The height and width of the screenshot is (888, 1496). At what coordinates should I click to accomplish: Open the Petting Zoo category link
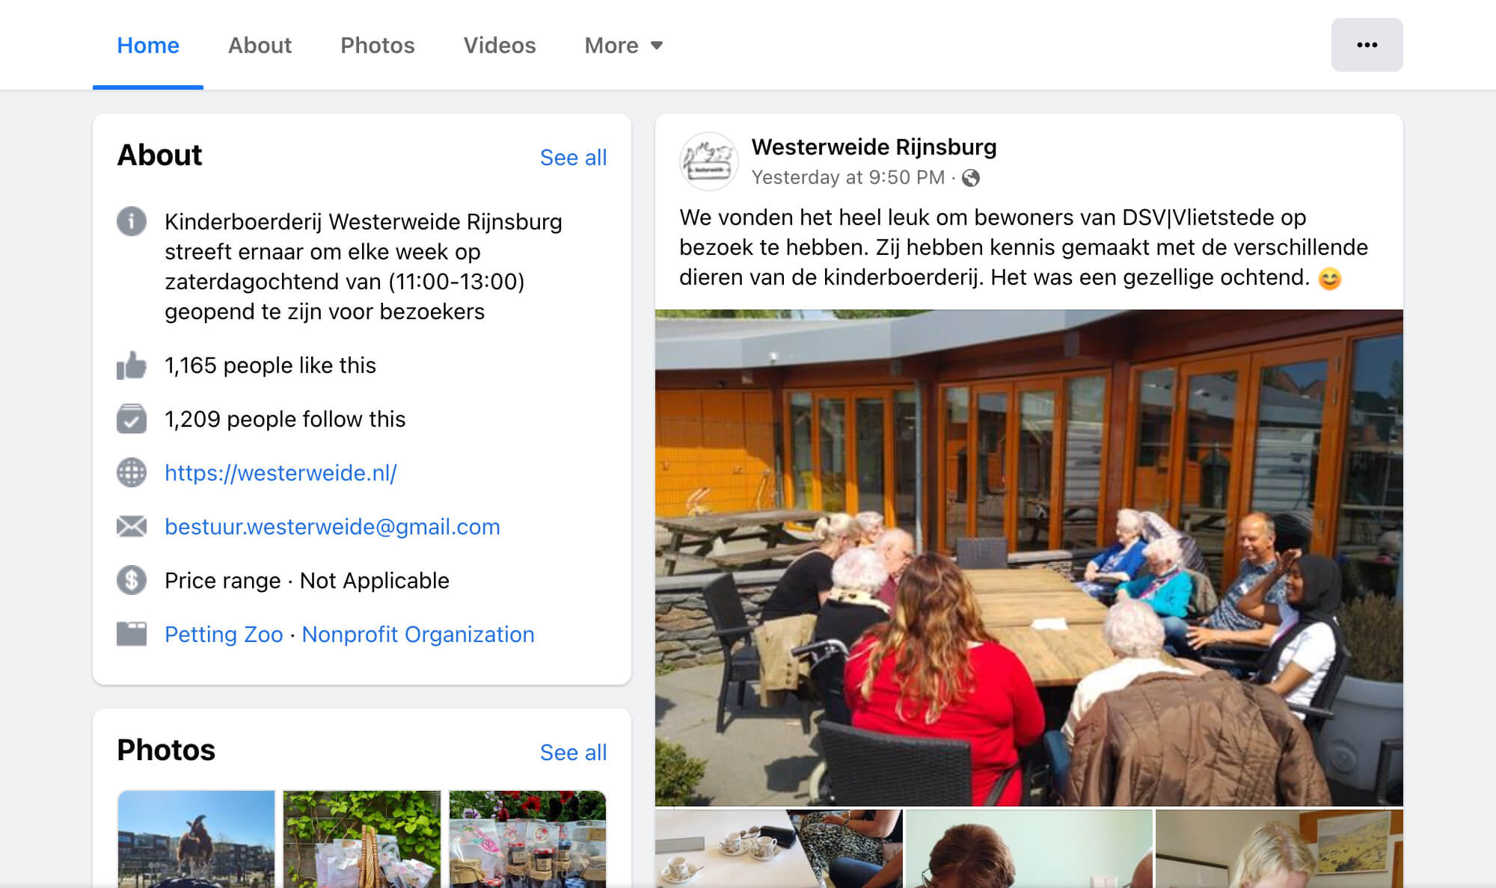click(224, 635)
